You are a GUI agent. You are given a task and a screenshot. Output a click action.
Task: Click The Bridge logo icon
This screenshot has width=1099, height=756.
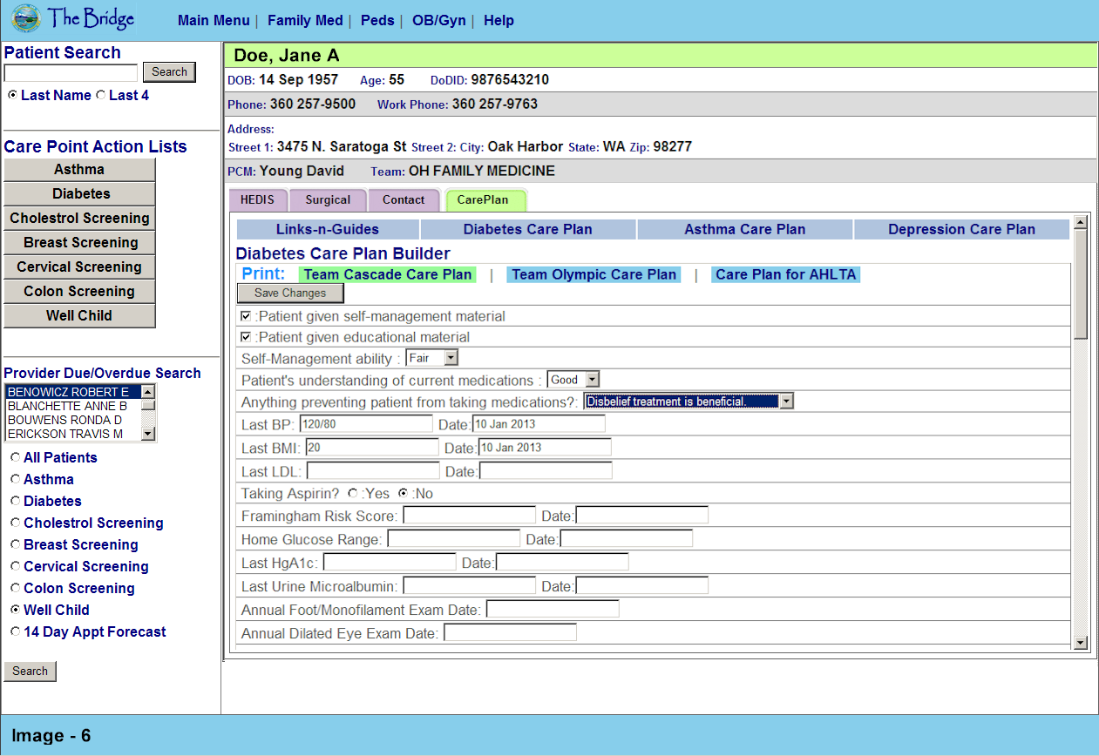click(x=26, y=18)
